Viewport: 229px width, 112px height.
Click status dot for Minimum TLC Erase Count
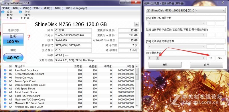(5, 103)
